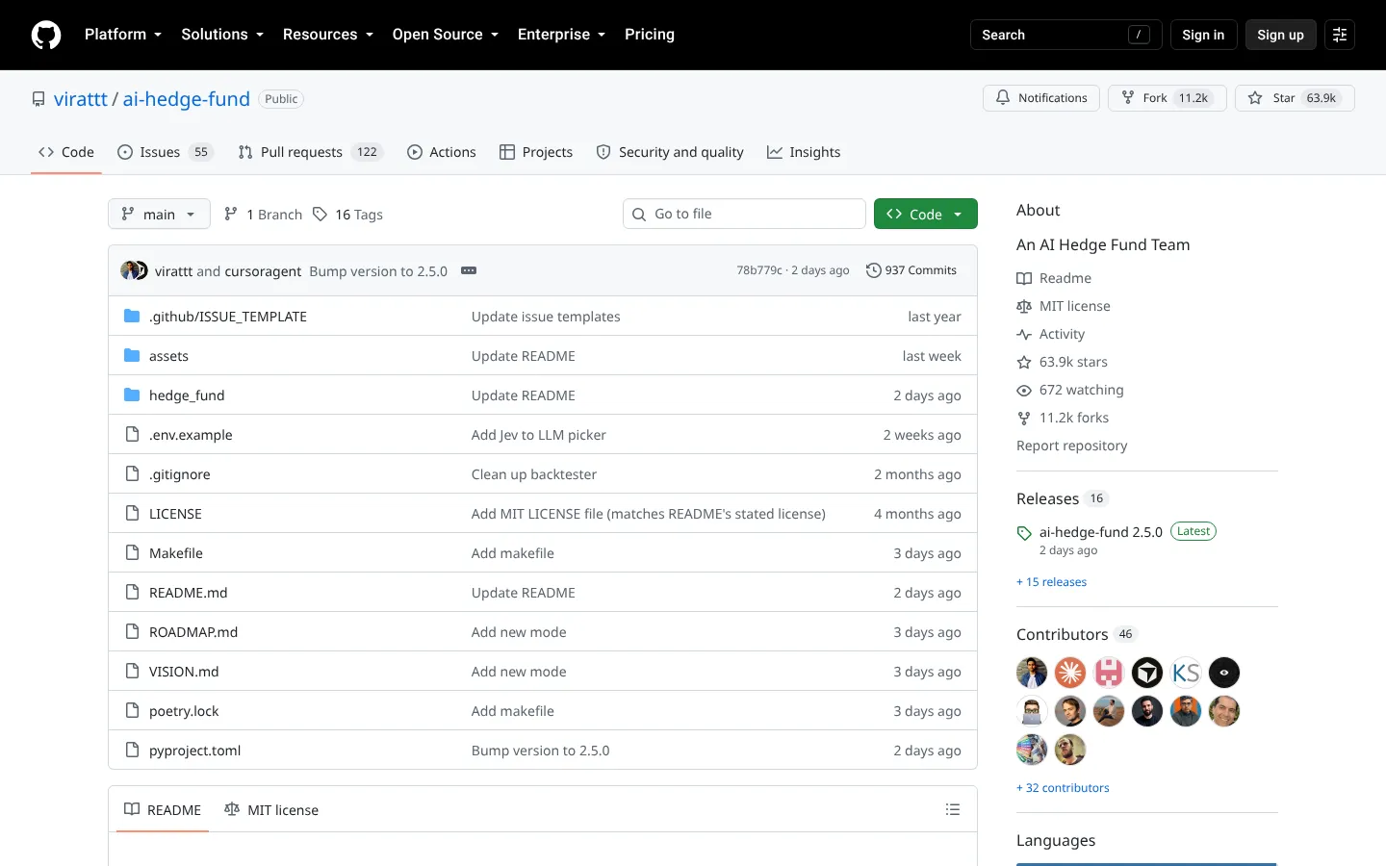Open the .github/ISSUE_TEMPLATE folder
Screen dimensions: 1386x866
click(x=228, y=317)
